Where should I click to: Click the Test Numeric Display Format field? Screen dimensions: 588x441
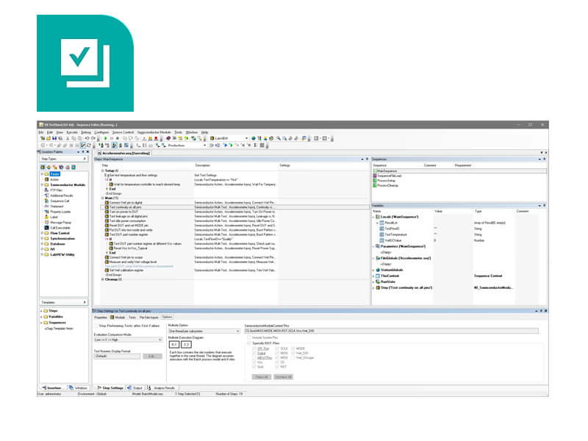point(115,356)
